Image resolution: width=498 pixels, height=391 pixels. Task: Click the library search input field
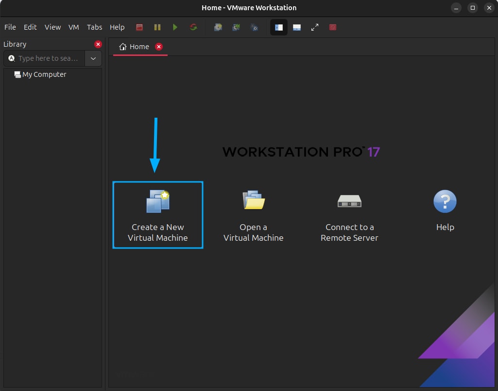coord(48,58)
